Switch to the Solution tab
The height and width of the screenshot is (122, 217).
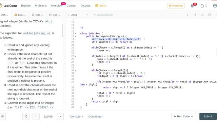(20, 15)
